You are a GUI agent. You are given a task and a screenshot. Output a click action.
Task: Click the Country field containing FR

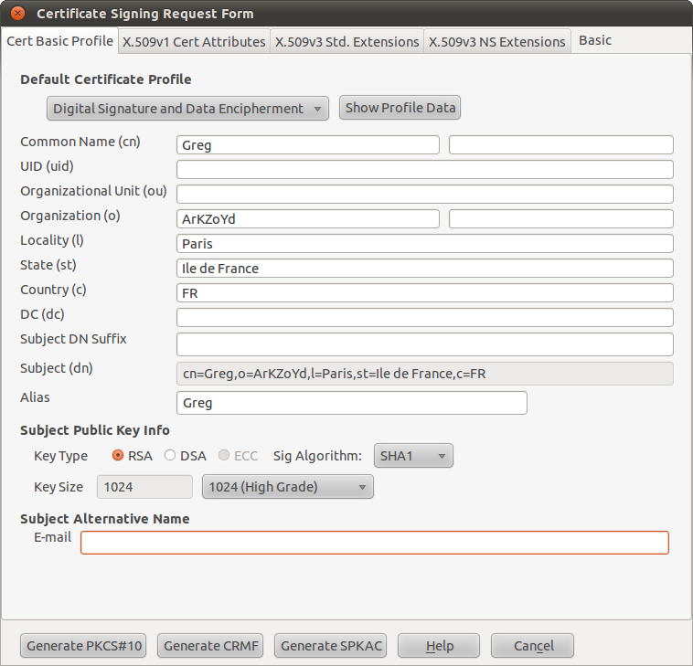pyautogui.click(x=425, y=293)
